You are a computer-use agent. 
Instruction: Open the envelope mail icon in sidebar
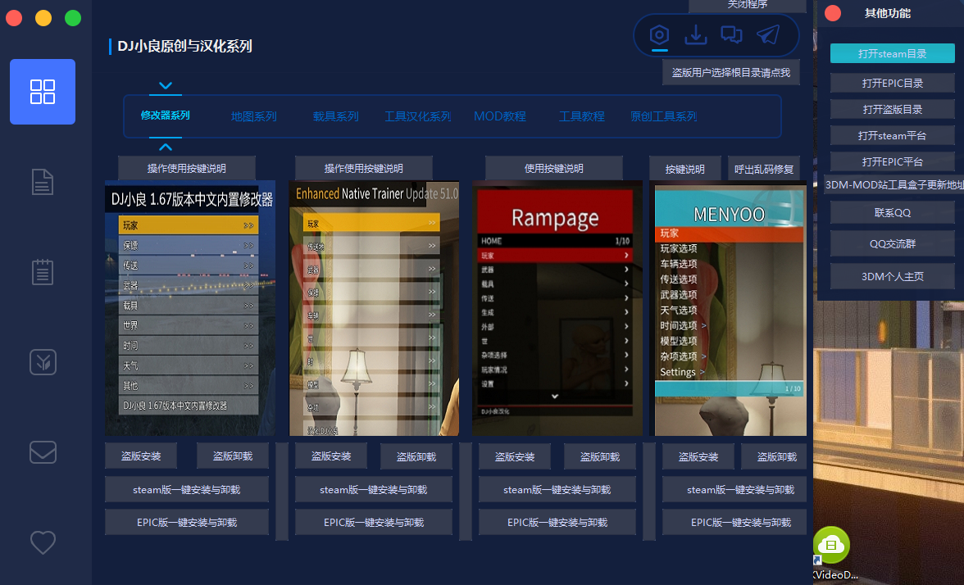tap(43, 452)
